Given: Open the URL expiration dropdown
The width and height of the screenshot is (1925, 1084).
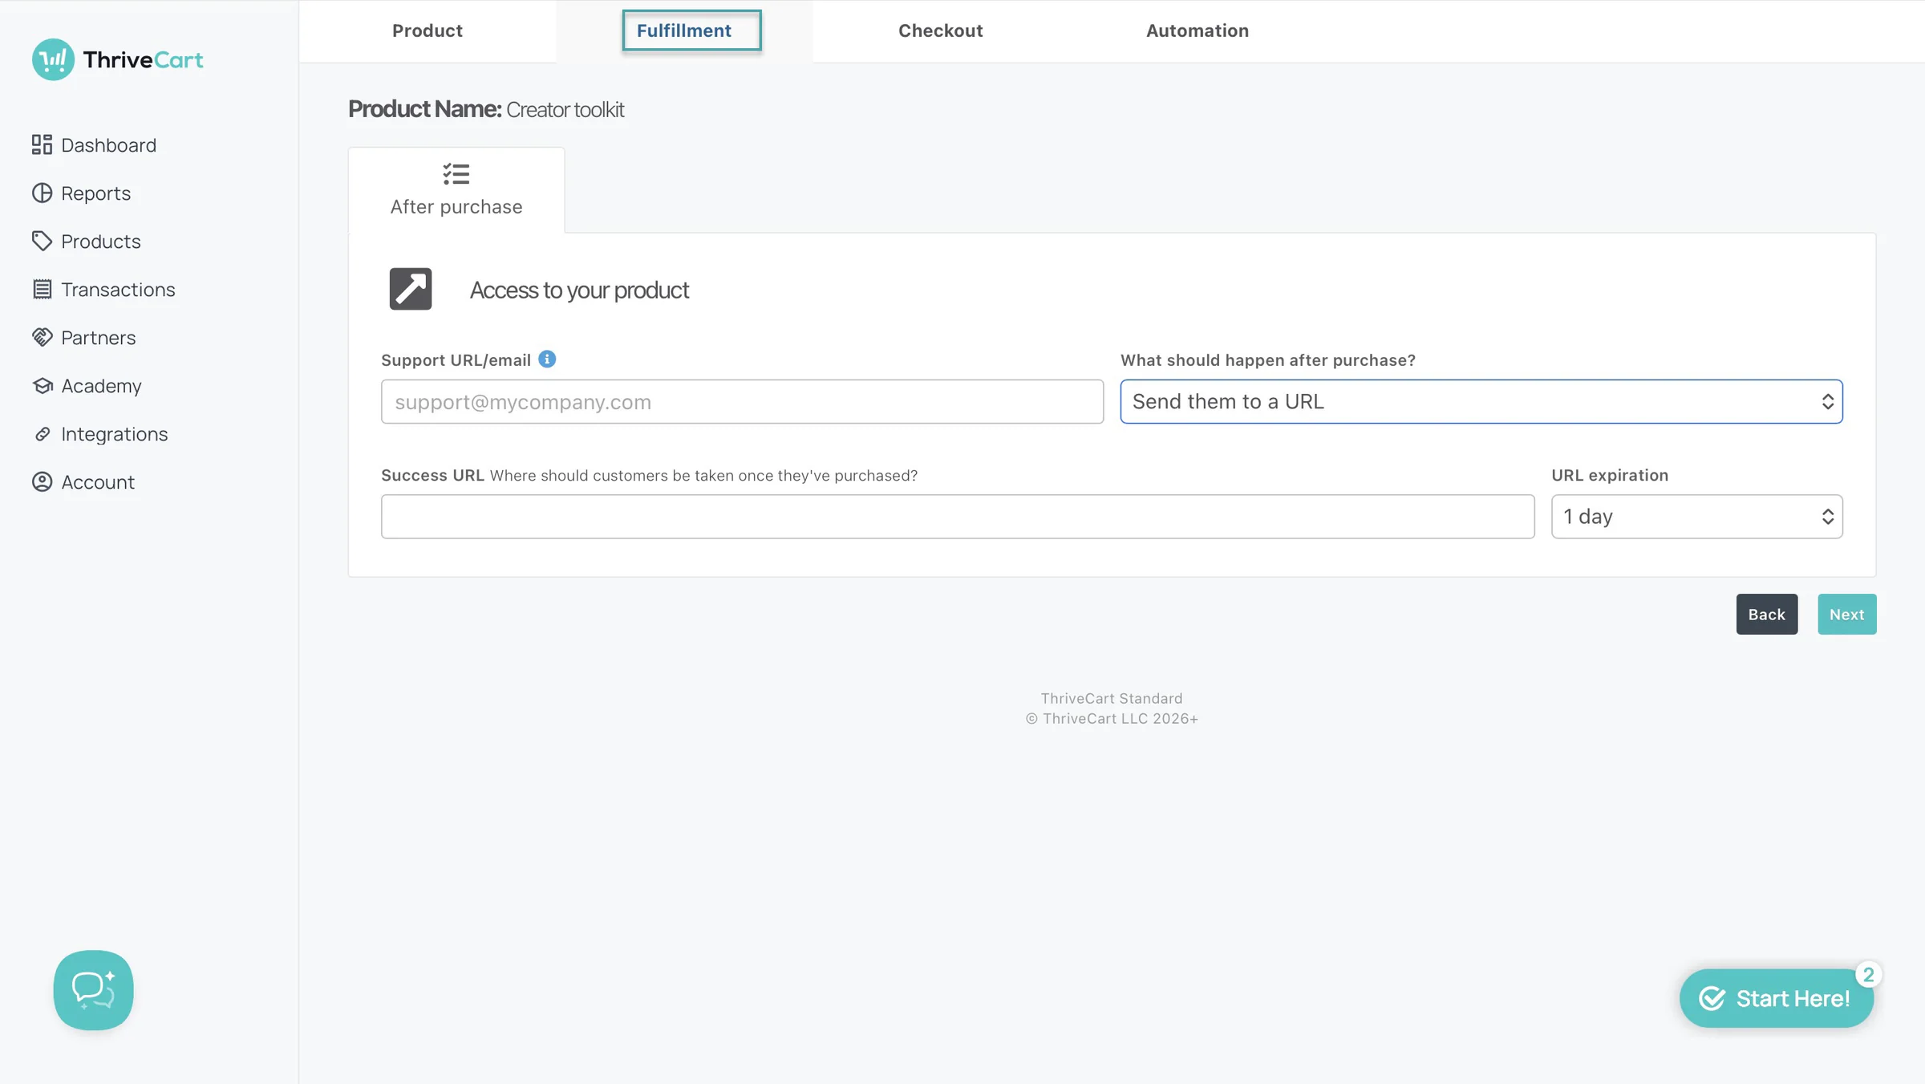Looking at the screenshot, I should pos(1697,516).
